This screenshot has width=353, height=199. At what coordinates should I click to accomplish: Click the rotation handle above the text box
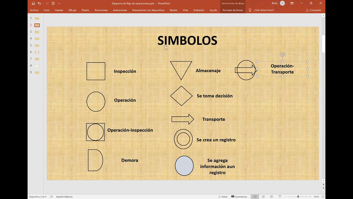click(x=282, y=55)
